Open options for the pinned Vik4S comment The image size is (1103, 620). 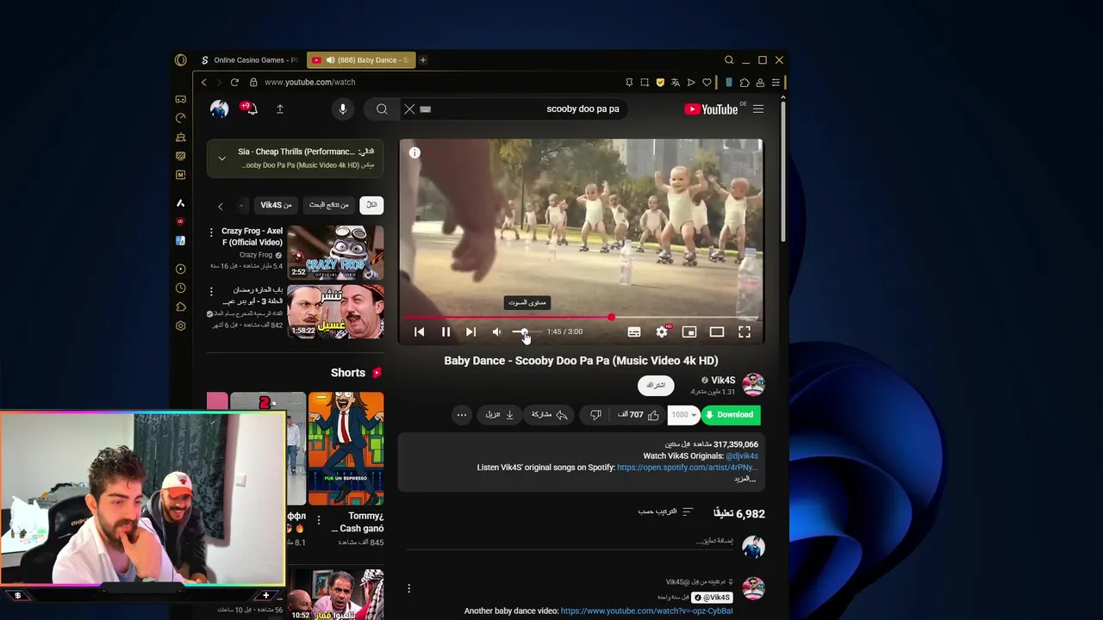coord(409,589)
